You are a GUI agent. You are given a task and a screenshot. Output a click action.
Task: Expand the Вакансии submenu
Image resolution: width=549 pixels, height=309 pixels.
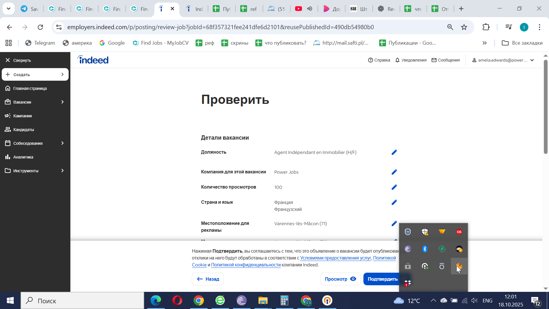pos(62,102)
